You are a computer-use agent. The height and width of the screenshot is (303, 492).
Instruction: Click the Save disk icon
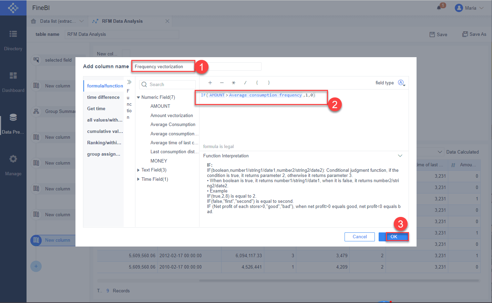(x=432, y=34)
